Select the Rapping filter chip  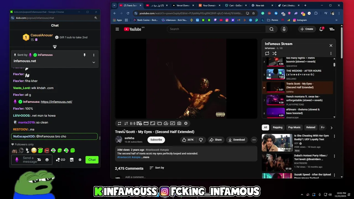(x=278, y=127)
